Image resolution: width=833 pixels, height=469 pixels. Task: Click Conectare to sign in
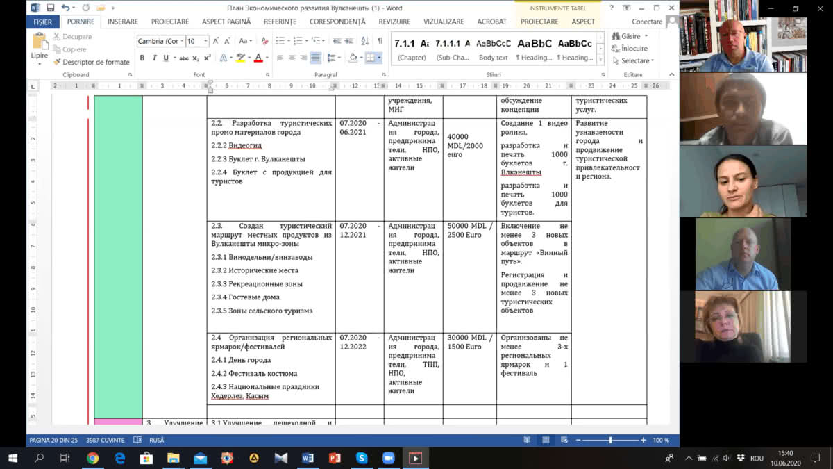(646, 22)
